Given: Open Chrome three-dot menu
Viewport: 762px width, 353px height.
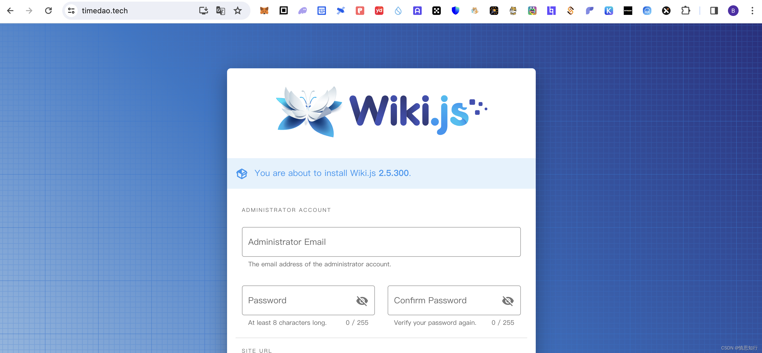Looking at the screenshot, I should (x=752, y=11).
